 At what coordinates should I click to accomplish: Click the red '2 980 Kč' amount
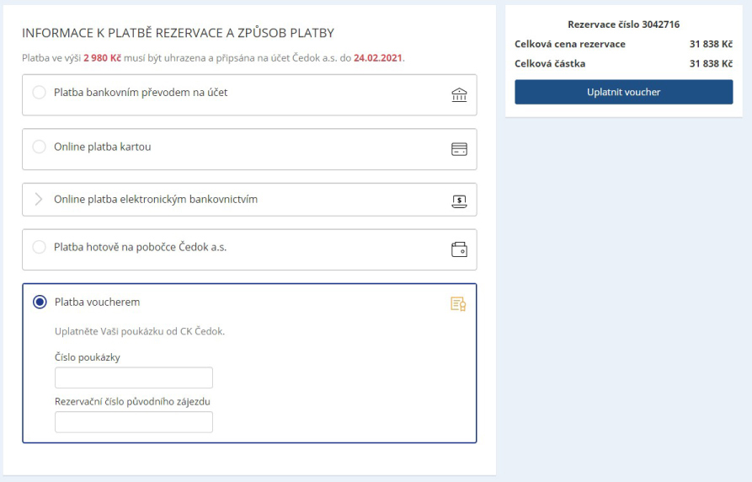pos(102,58)
